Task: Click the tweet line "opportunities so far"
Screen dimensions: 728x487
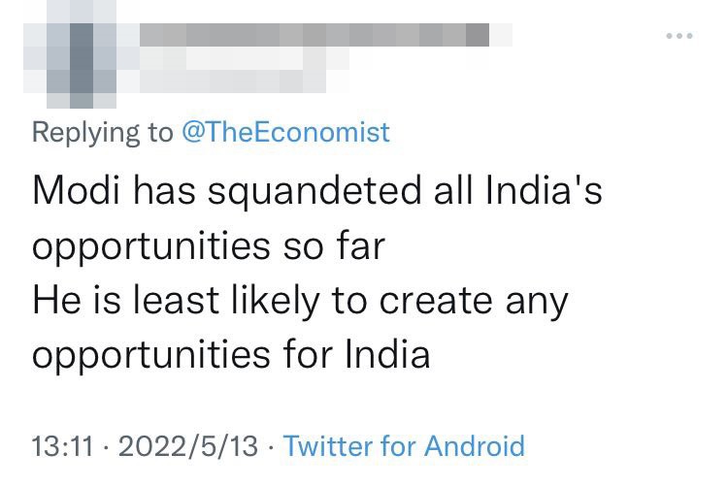Action: coord(209,246)
